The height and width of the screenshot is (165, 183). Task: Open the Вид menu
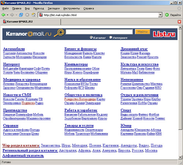pyautogui.click(x=27, y=8)
